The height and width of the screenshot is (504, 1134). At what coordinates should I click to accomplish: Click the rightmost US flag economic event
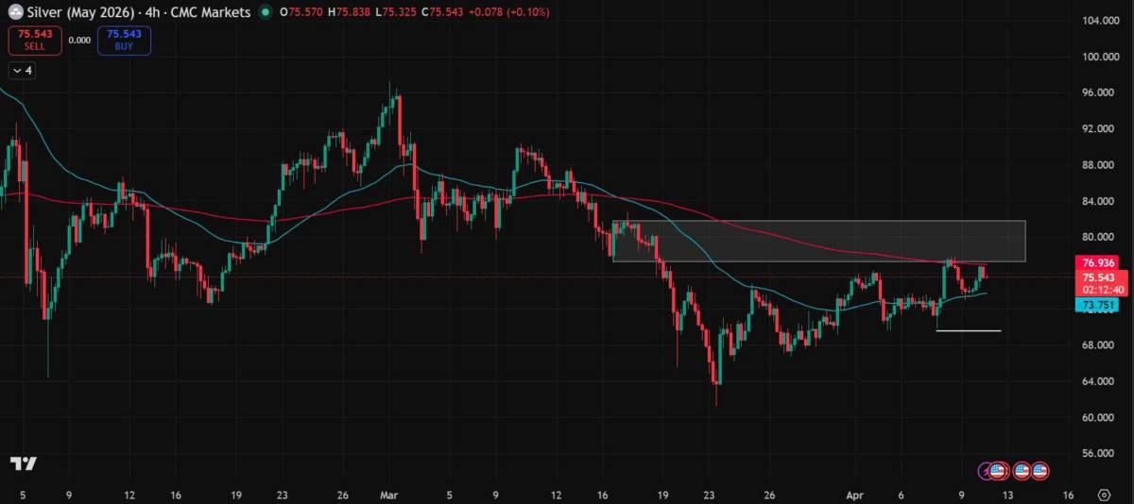[x=1040, y=469]
